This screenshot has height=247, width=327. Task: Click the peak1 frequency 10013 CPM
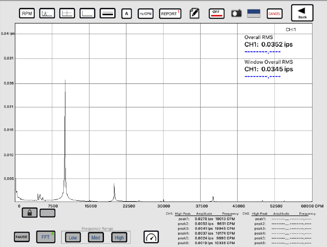pos(225,219)
